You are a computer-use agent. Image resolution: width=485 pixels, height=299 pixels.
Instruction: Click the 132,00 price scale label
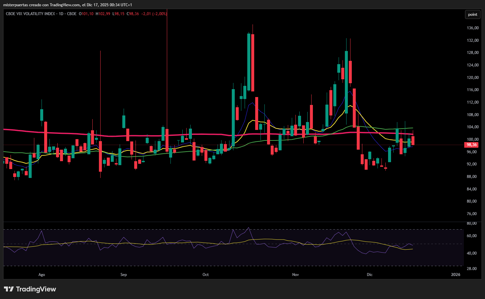coord(472,40)
